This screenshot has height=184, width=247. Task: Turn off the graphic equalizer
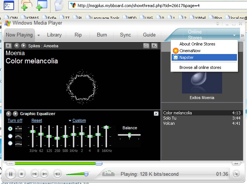tap(15, 121)
